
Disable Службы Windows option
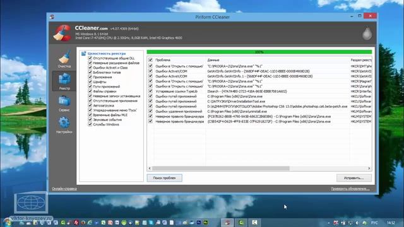coord(90,124)
